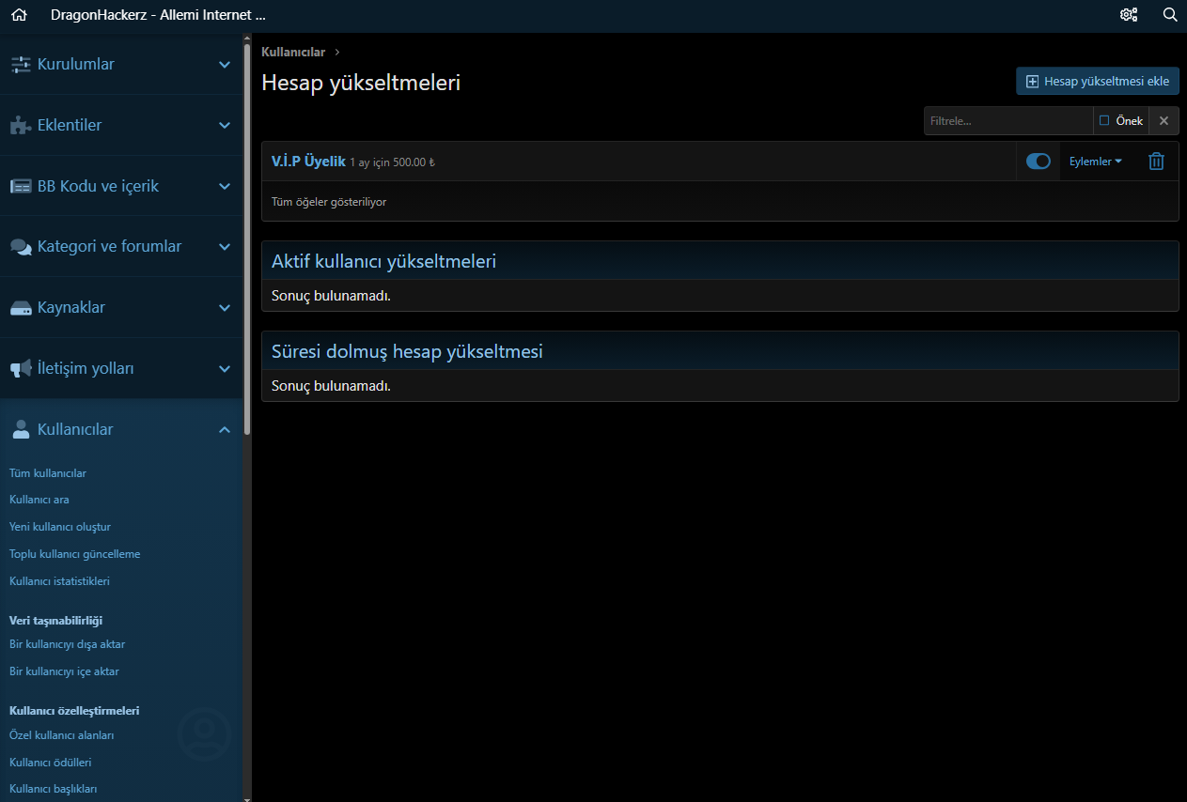This screenshot has height=802, width=1187.
Task: Click the Kurulumlar sliders icon
Action: click(21, 65)
